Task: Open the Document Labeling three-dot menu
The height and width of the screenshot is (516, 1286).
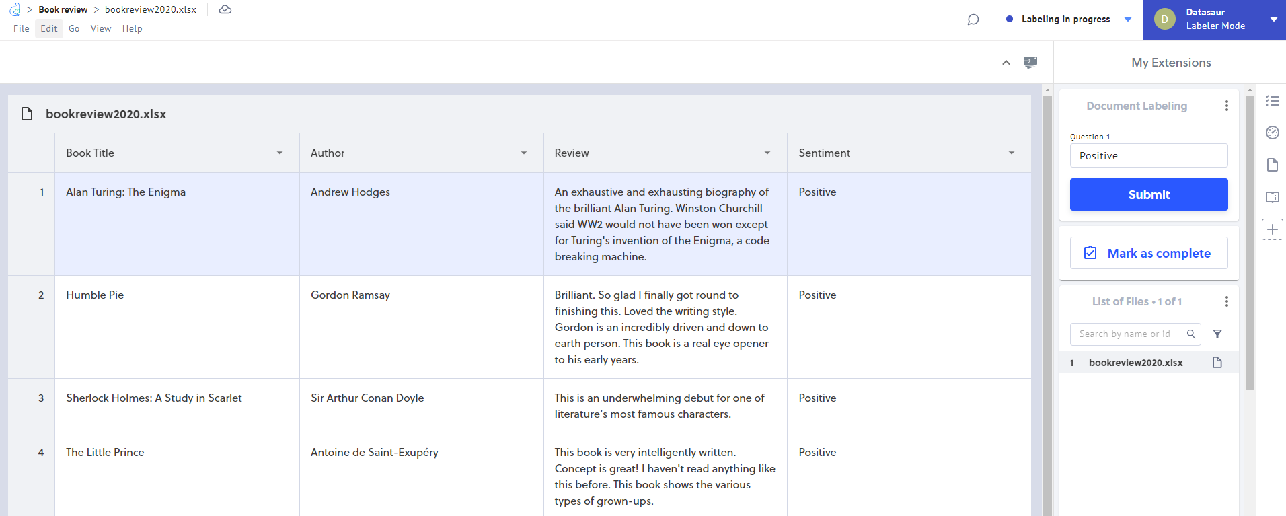Action: tap(1226, 106)
